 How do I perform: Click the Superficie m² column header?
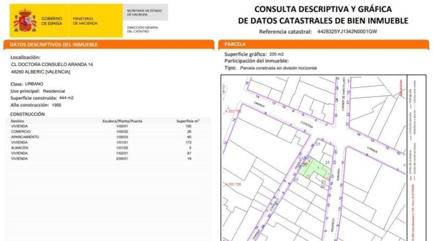[188, 121]
